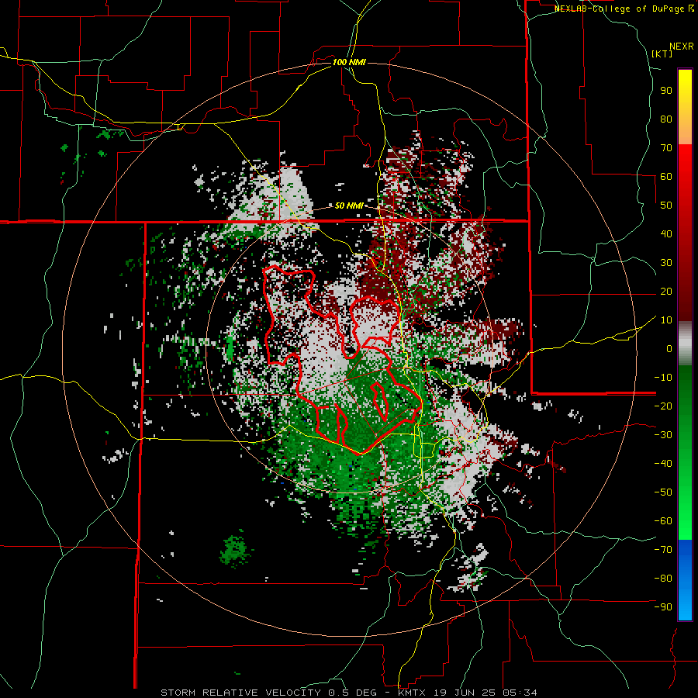The height and width of the screenshot is (698, 698).
Task: Click the positive 40 scale value
Action: click(x=666, y=233)
